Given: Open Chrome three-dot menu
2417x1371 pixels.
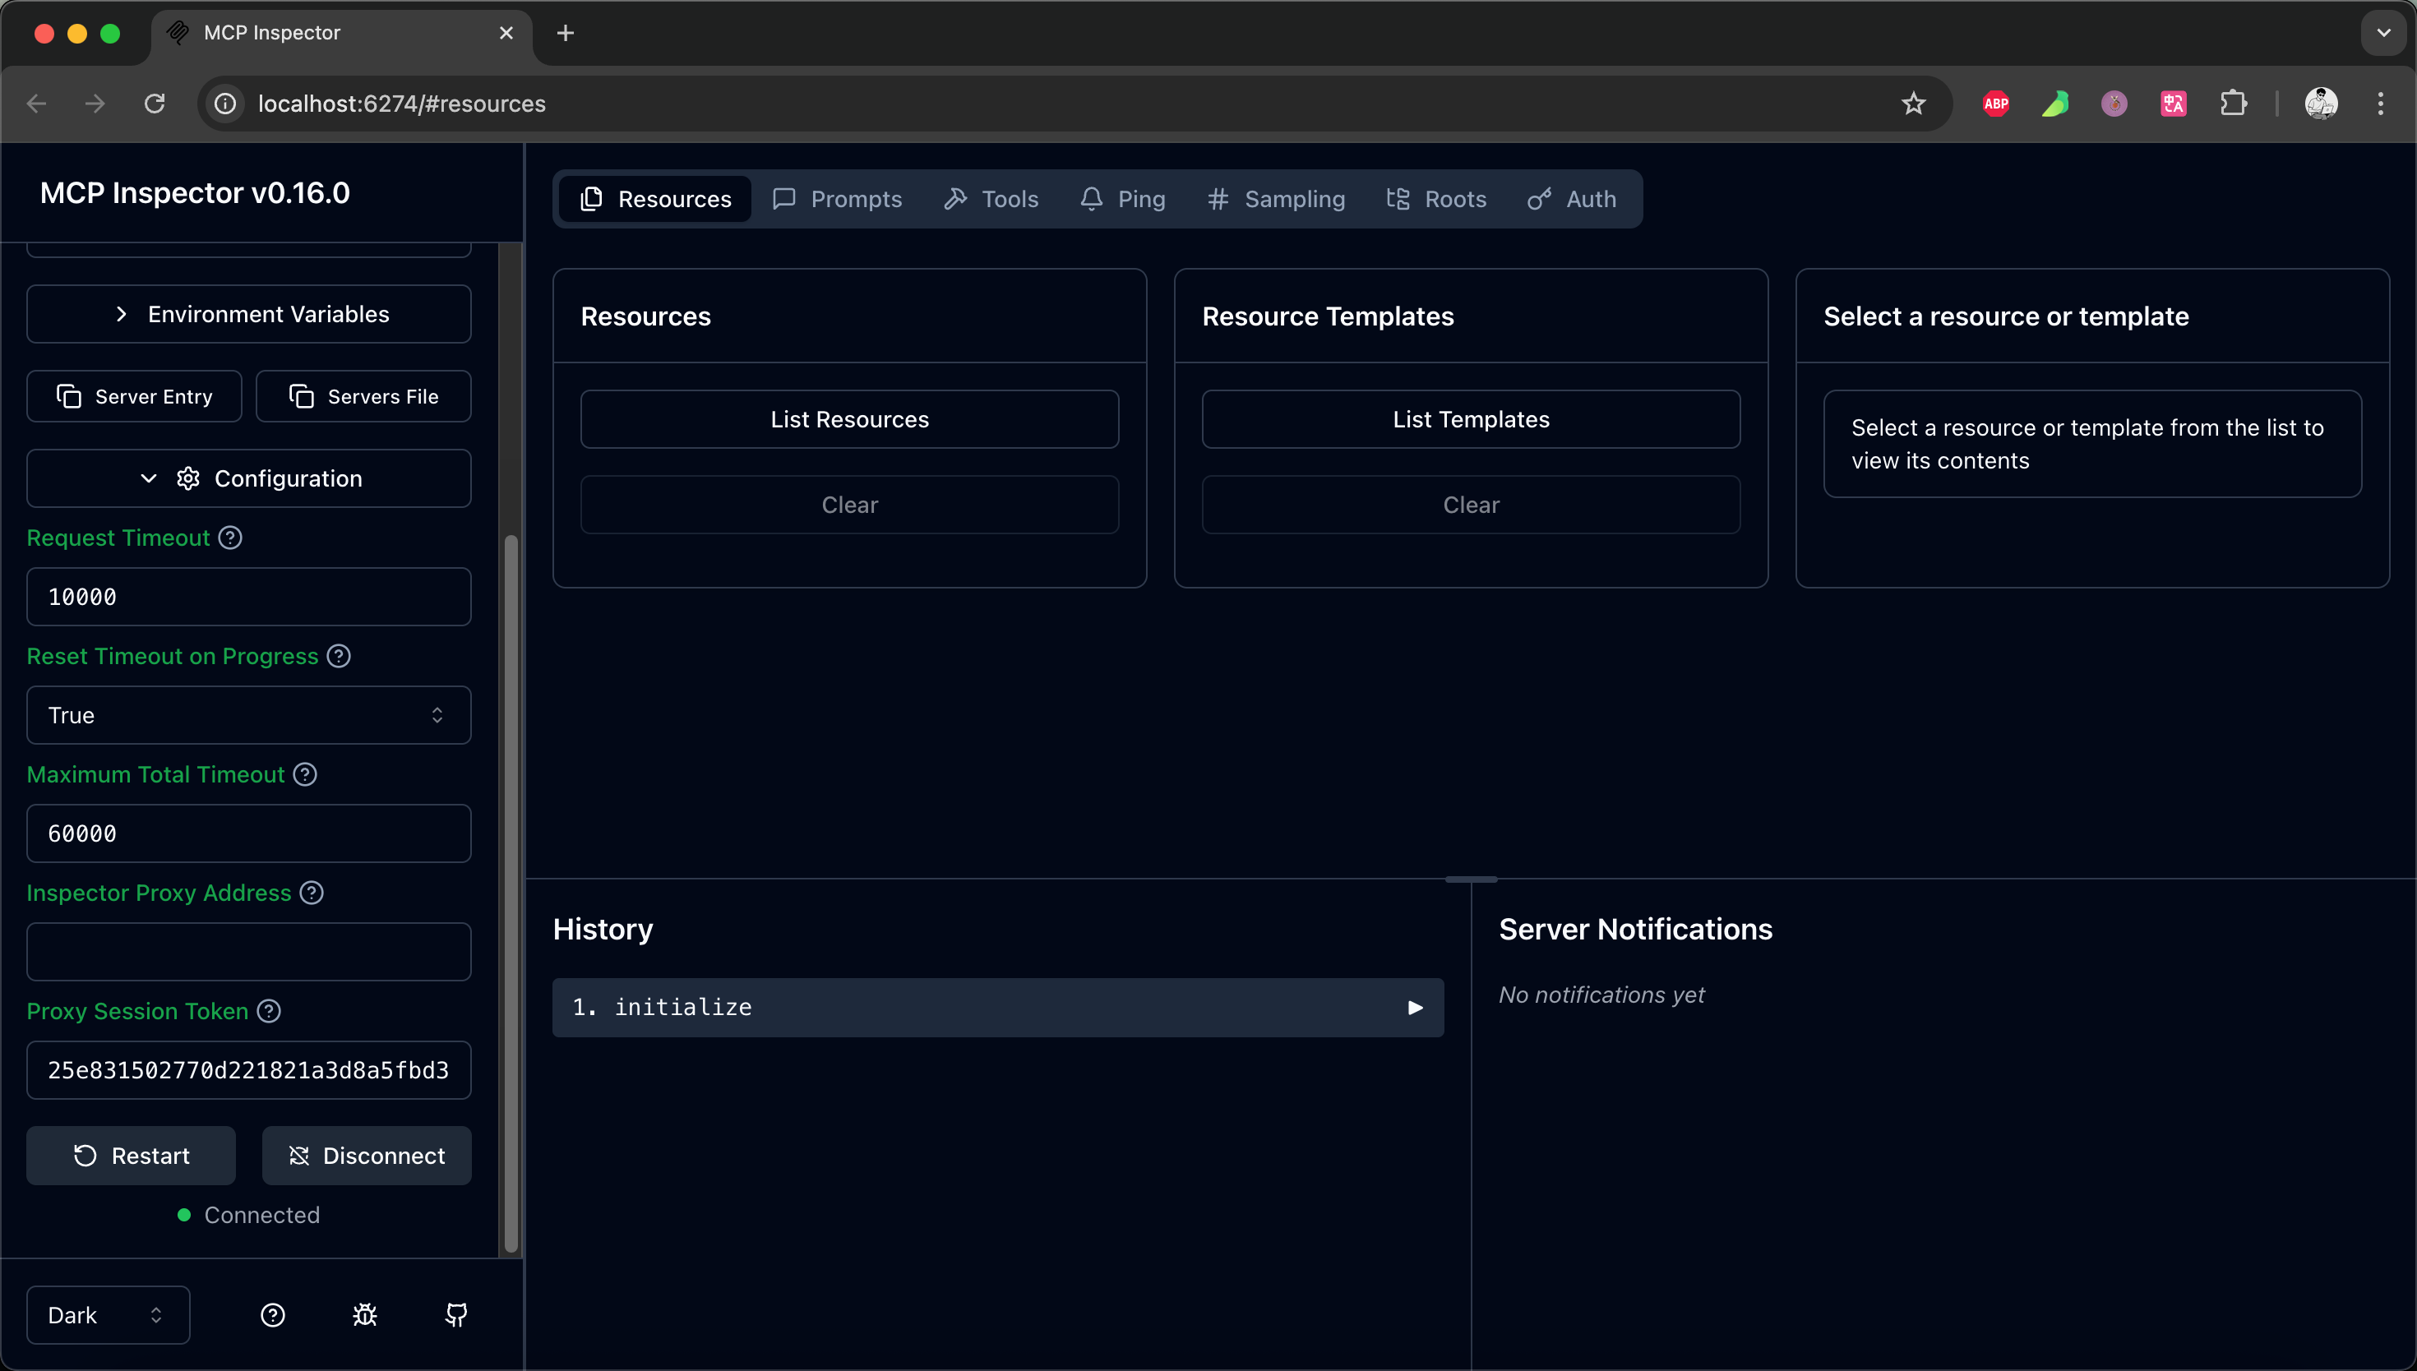Looking at the screenshot, I should coord(2380,104).
